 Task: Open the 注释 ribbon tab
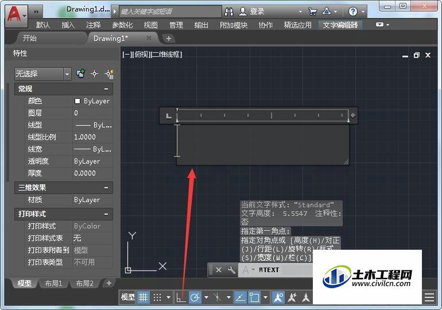tap(94, 25)
